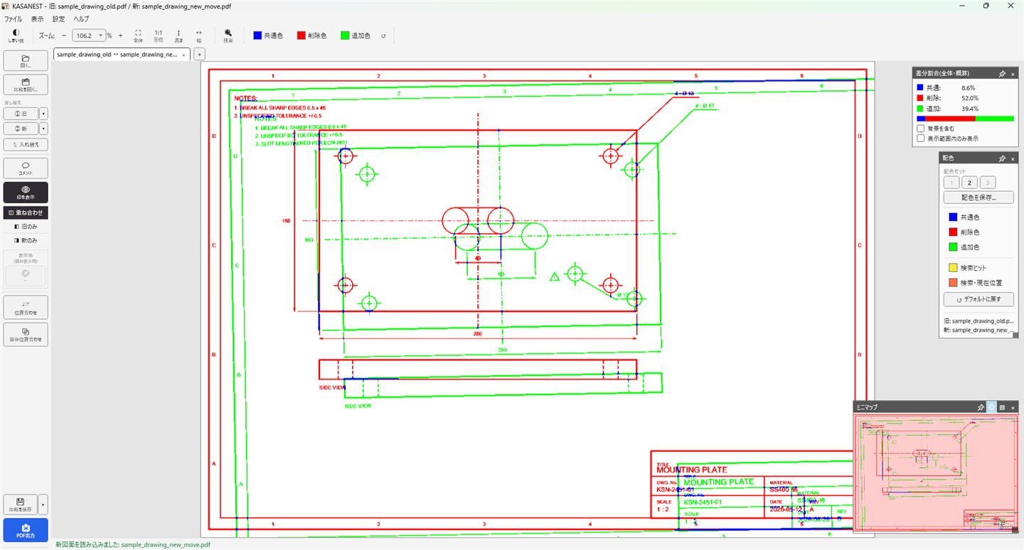Click the 部分位置合わせ partial alignment button

coord(26,334)
